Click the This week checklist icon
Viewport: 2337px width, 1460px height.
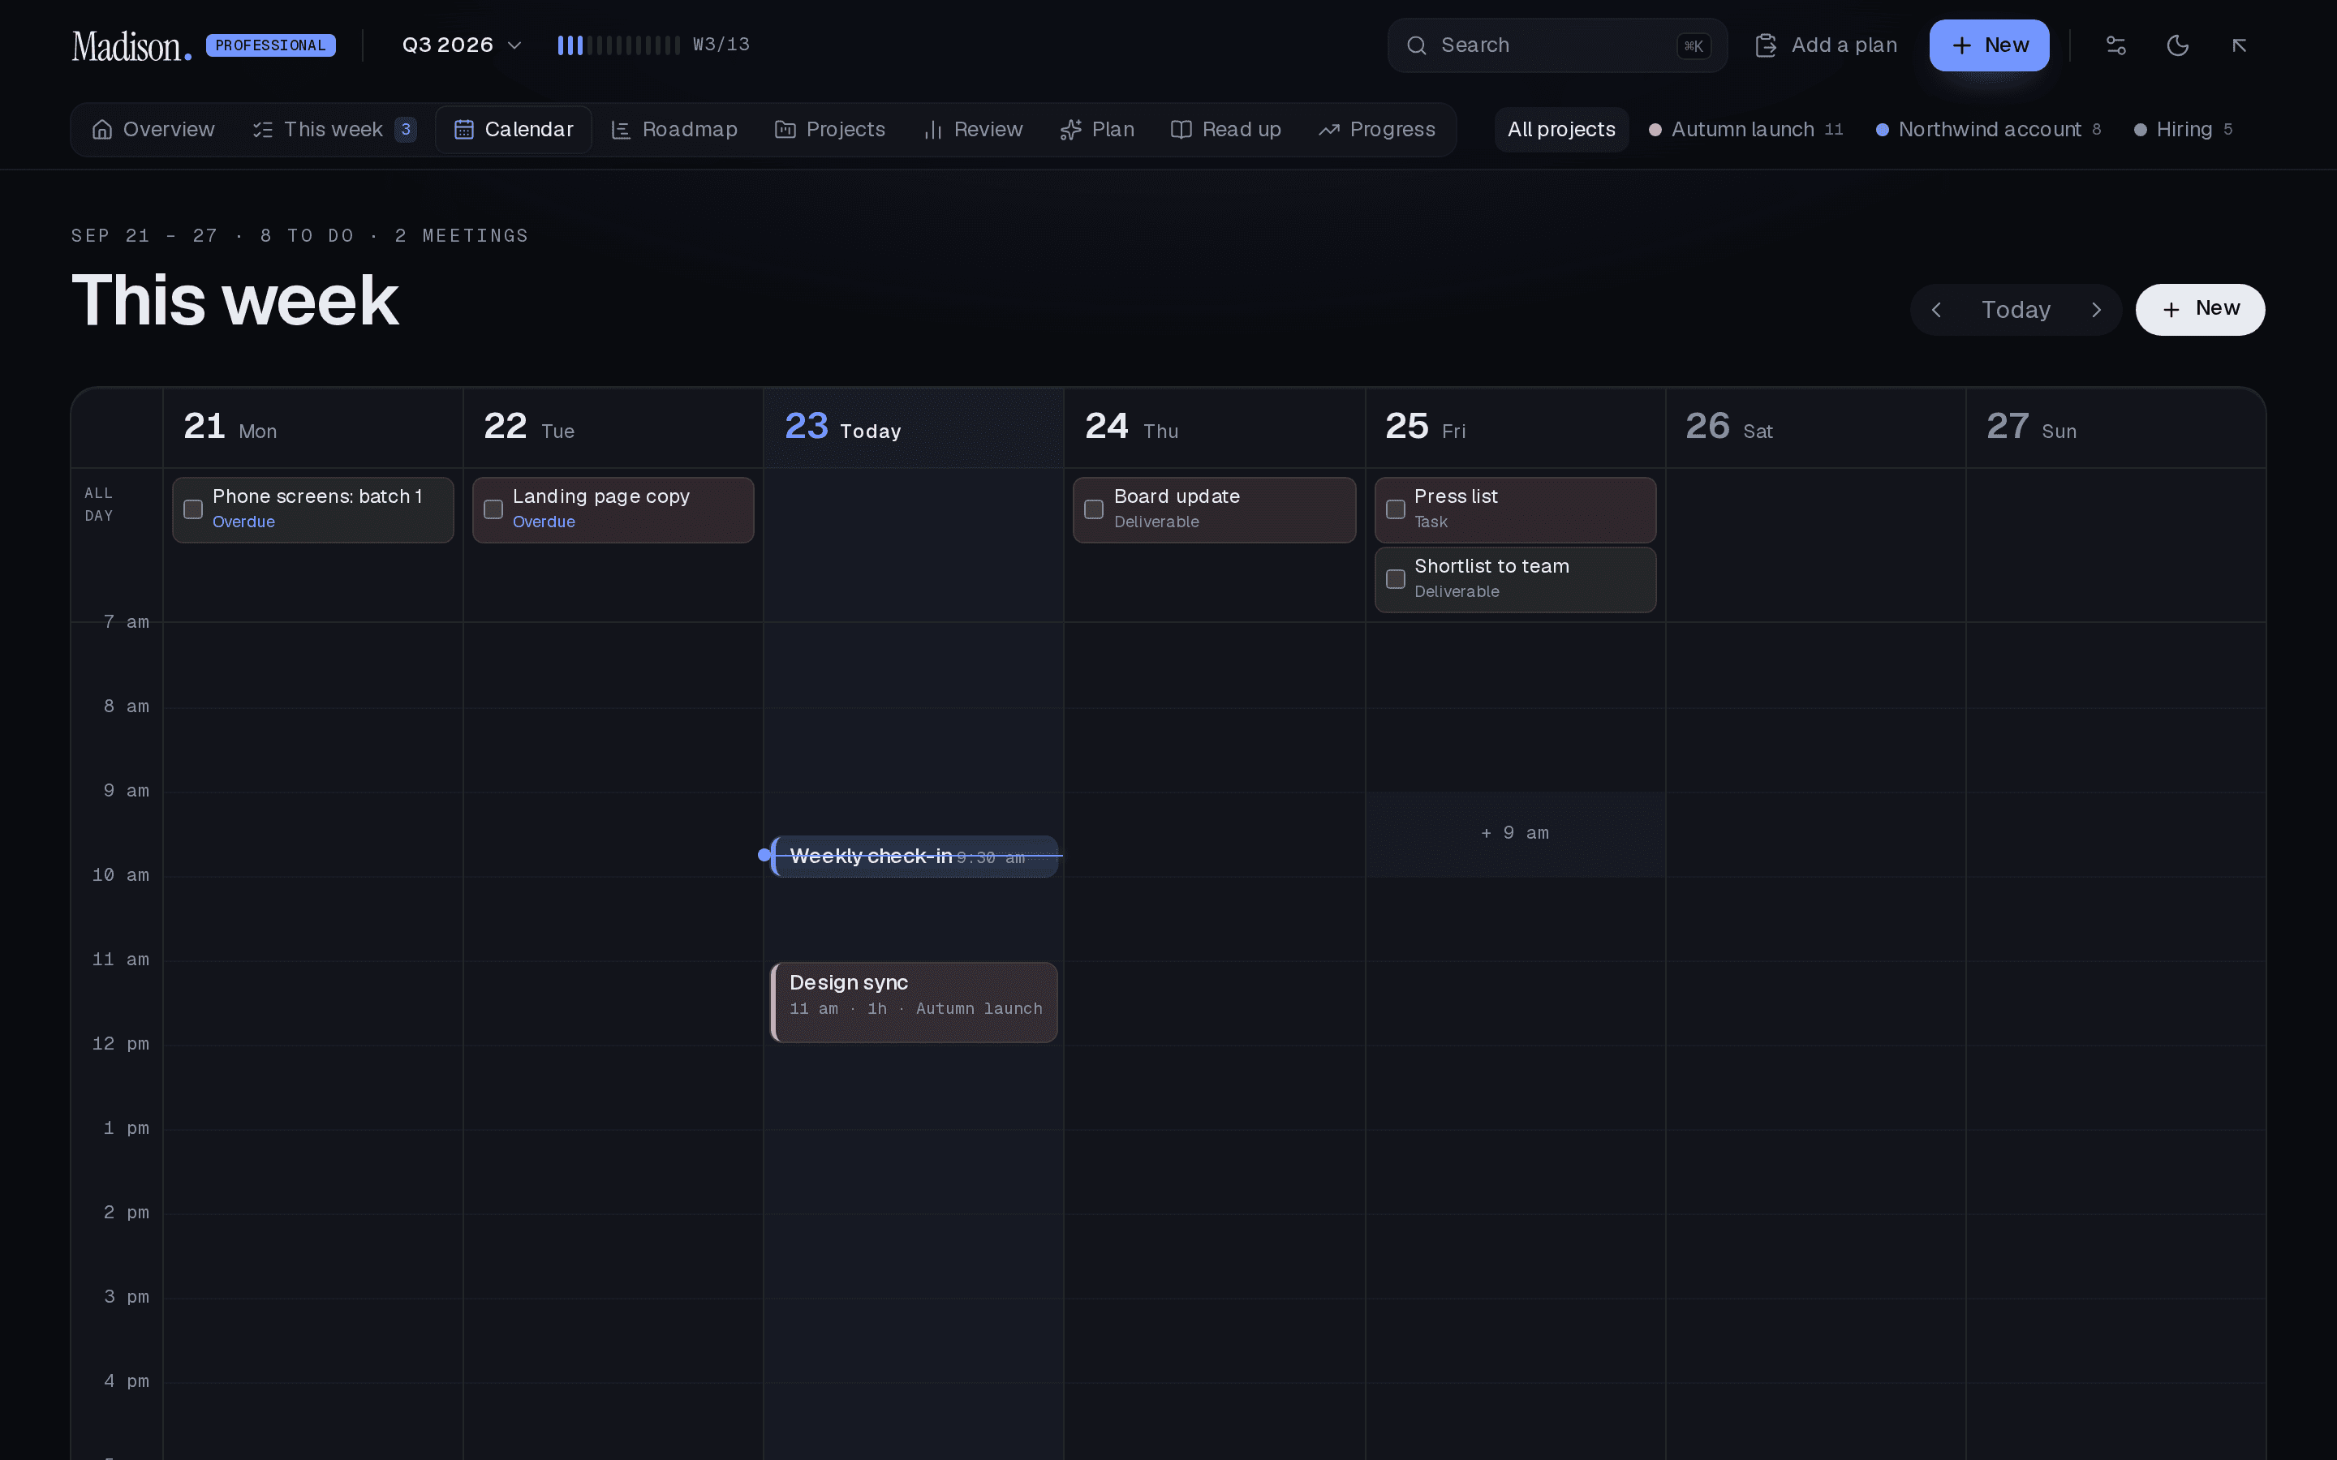[x=263, y=130]
